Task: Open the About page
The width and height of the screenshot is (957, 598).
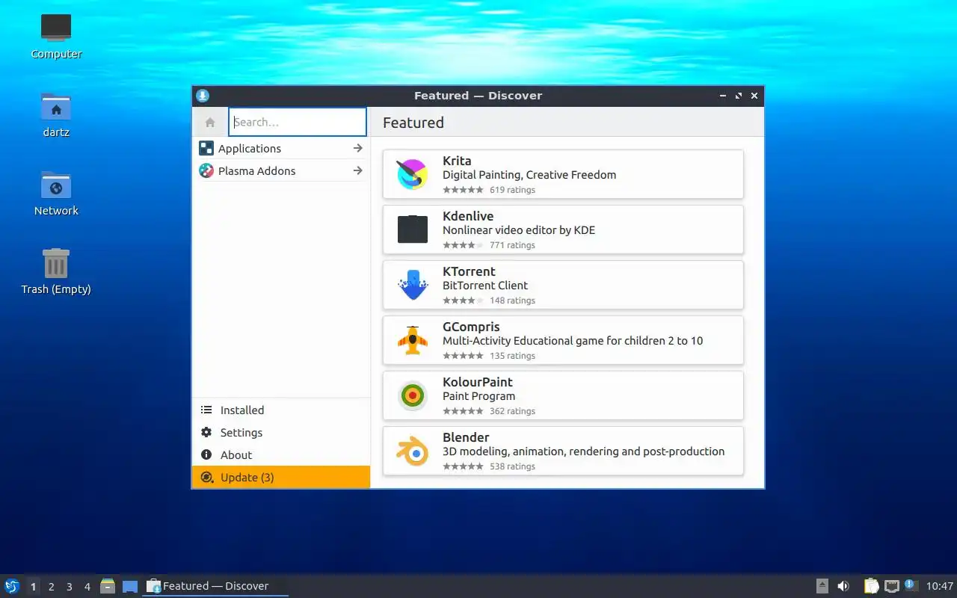Action: (281, 454)
